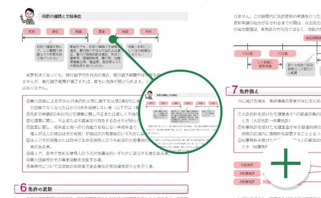
Task: Click the gray note about 拘留・科料
Action: (x=139, y=50)
